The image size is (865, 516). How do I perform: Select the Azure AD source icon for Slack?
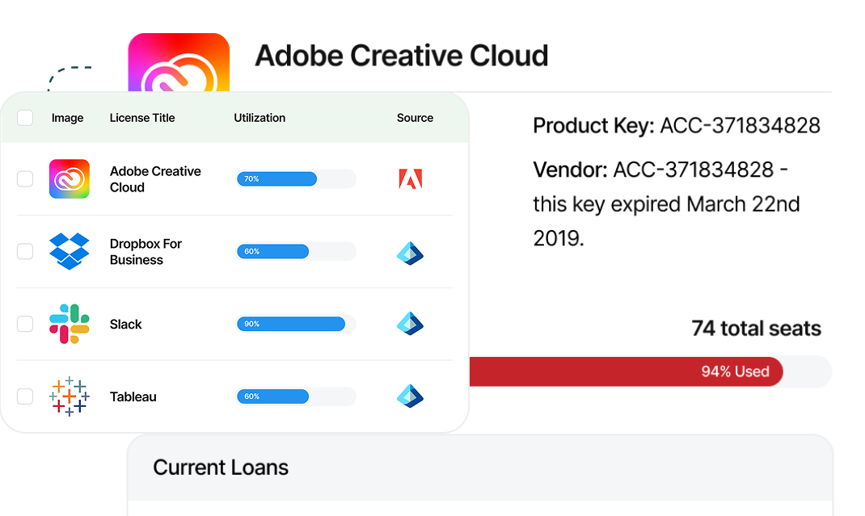(x=410, y=324)
